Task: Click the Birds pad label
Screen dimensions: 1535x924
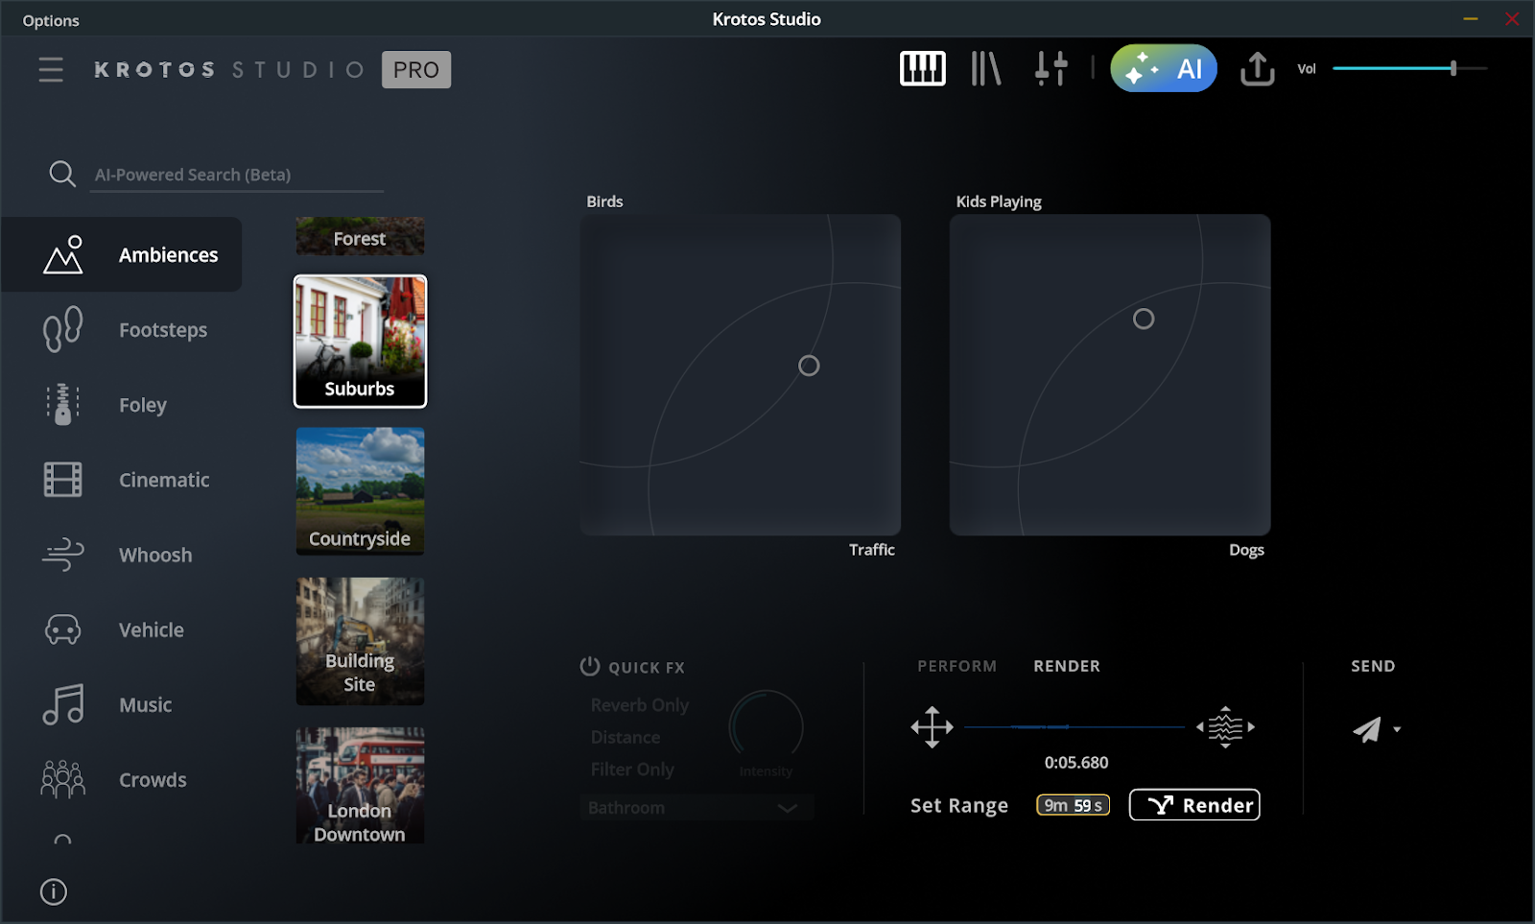Action: [x=604, y=201]
